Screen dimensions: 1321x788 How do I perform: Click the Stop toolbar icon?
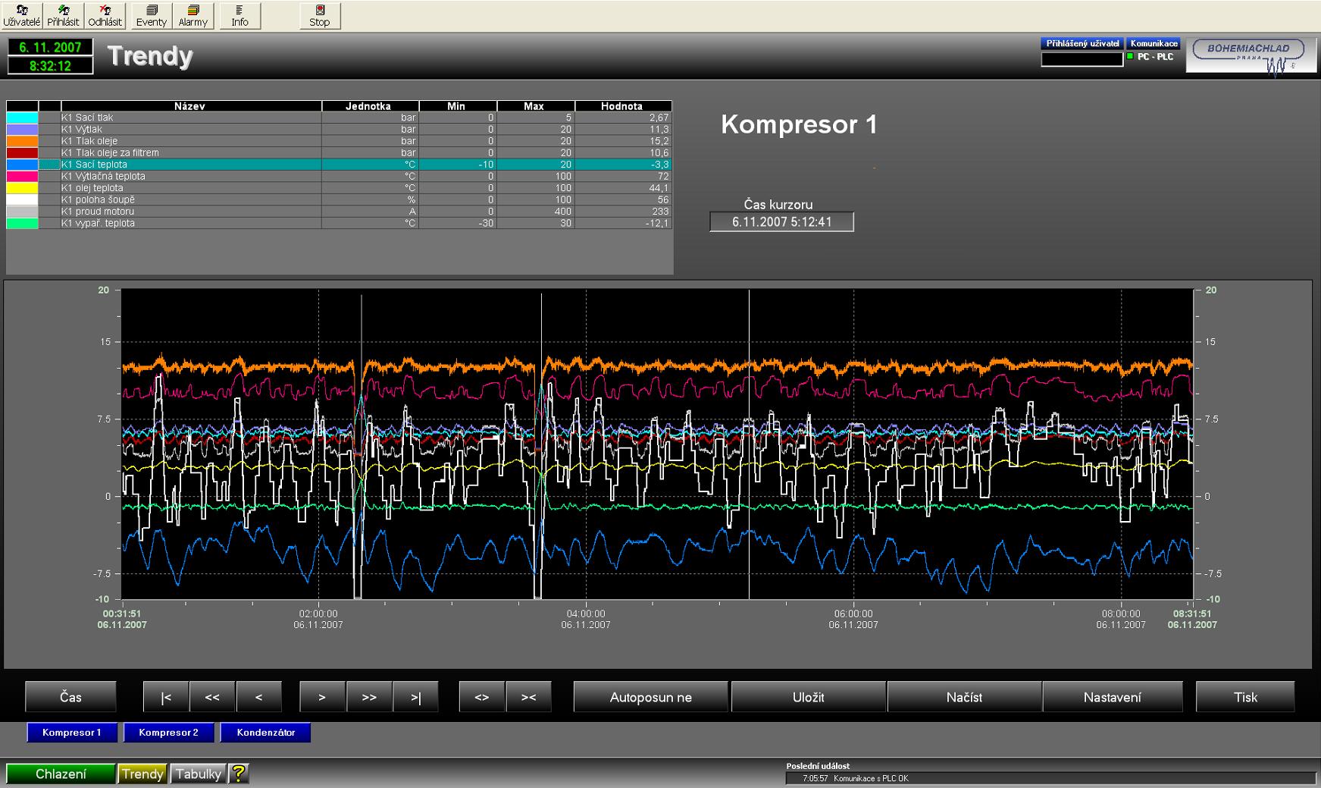tap(320, 15)
